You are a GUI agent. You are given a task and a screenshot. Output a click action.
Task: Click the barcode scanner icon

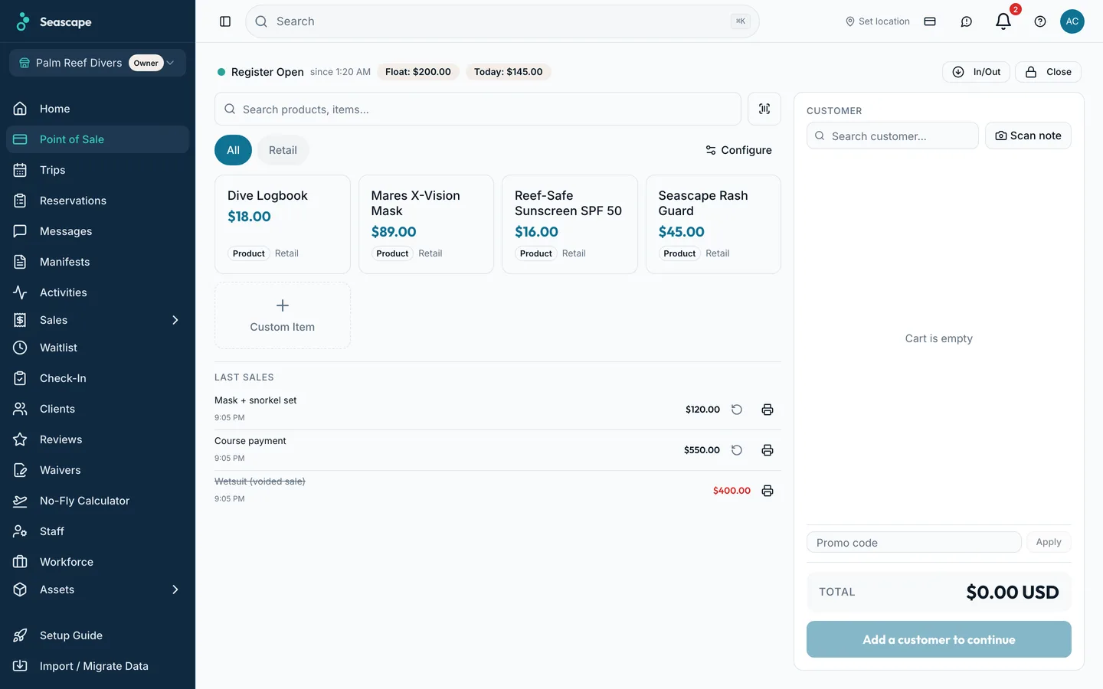pyautogui.click(x=764, y=109)
